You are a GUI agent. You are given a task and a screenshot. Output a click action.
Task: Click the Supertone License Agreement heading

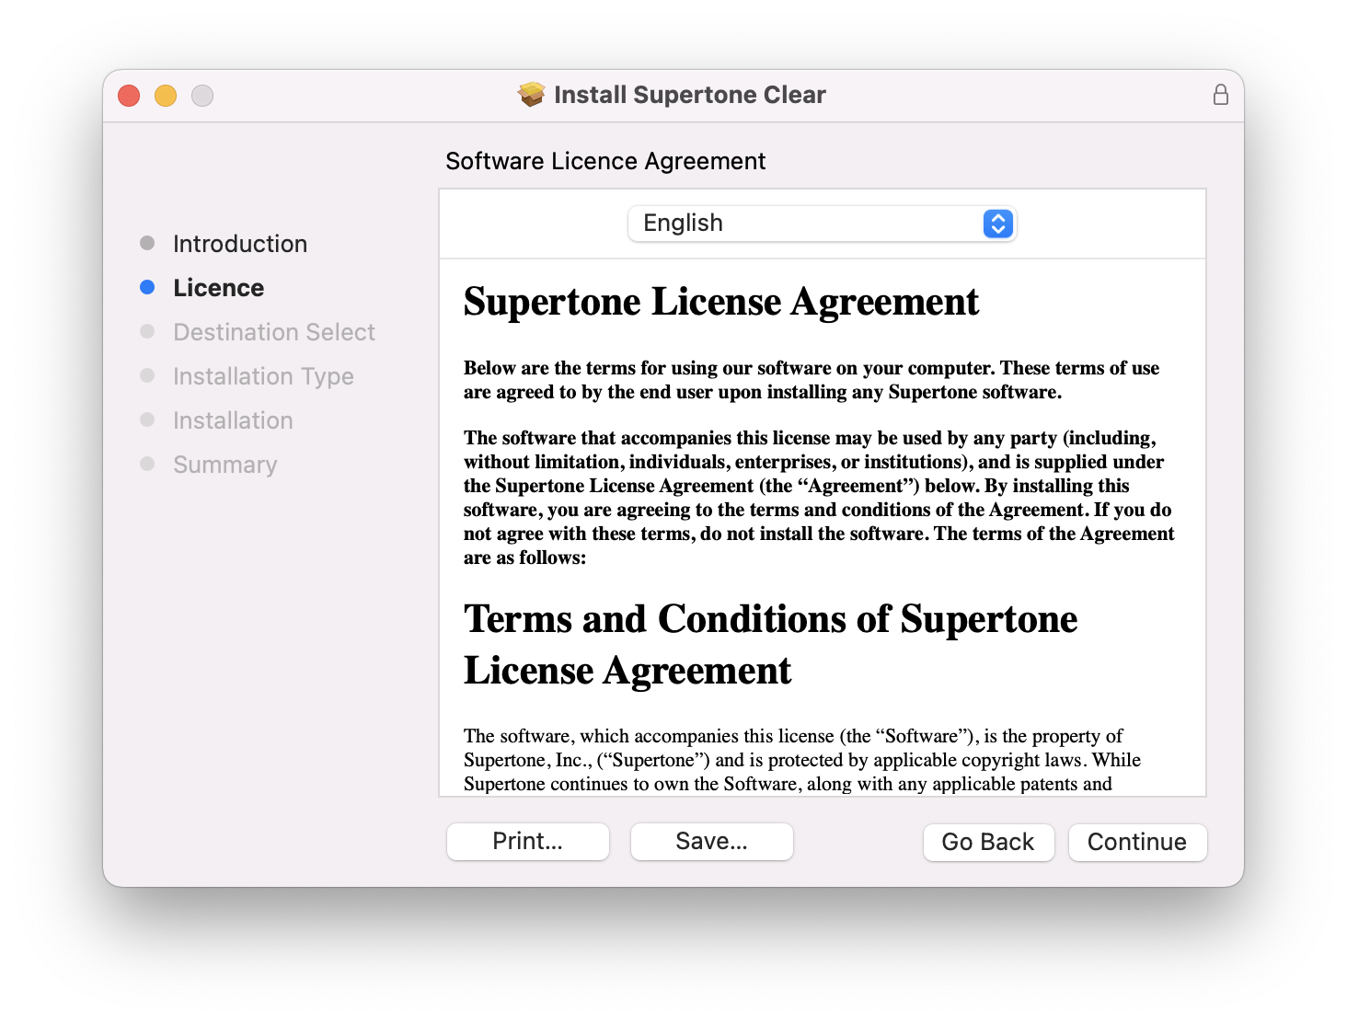click(721, 302)
